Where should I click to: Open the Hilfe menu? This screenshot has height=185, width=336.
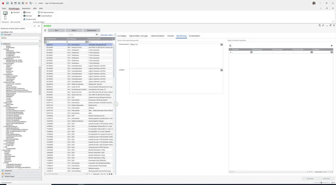click(41, 8)
